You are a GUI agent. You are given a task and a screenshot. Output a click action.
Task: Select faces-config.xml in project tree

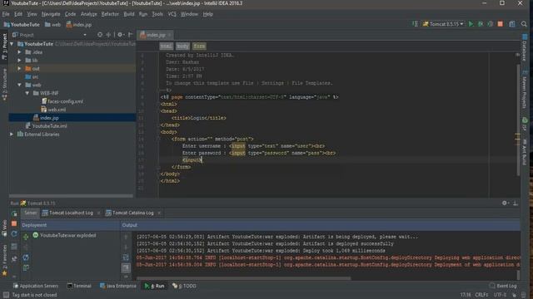click(62, 101)
